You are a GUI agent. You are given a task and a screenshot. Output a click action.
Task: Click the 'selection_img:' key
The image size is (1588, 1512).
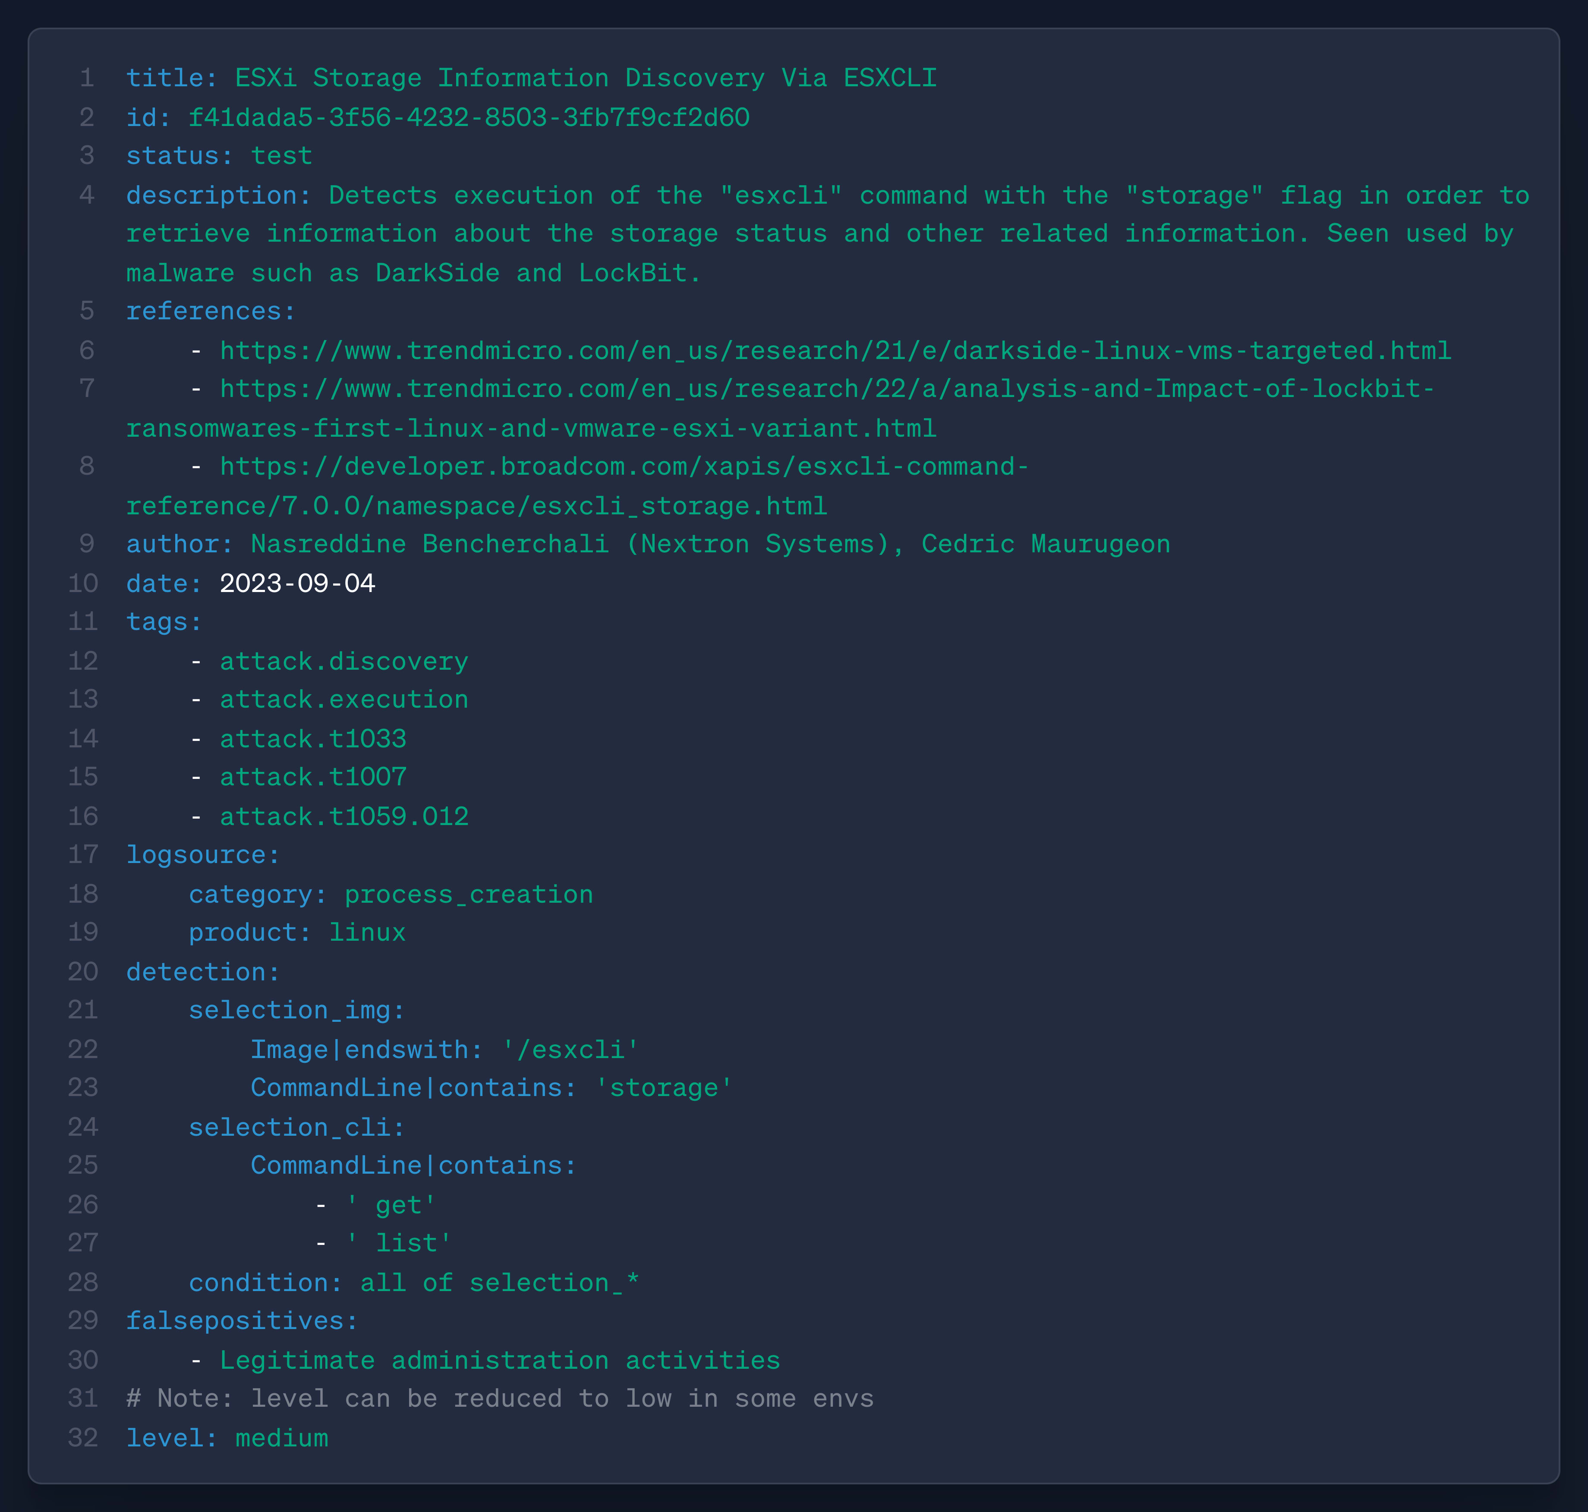(x=296, y=1010)
